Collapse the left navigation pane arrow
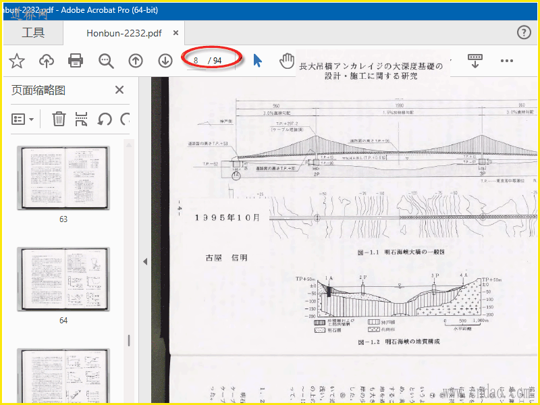 coord(145,262)
